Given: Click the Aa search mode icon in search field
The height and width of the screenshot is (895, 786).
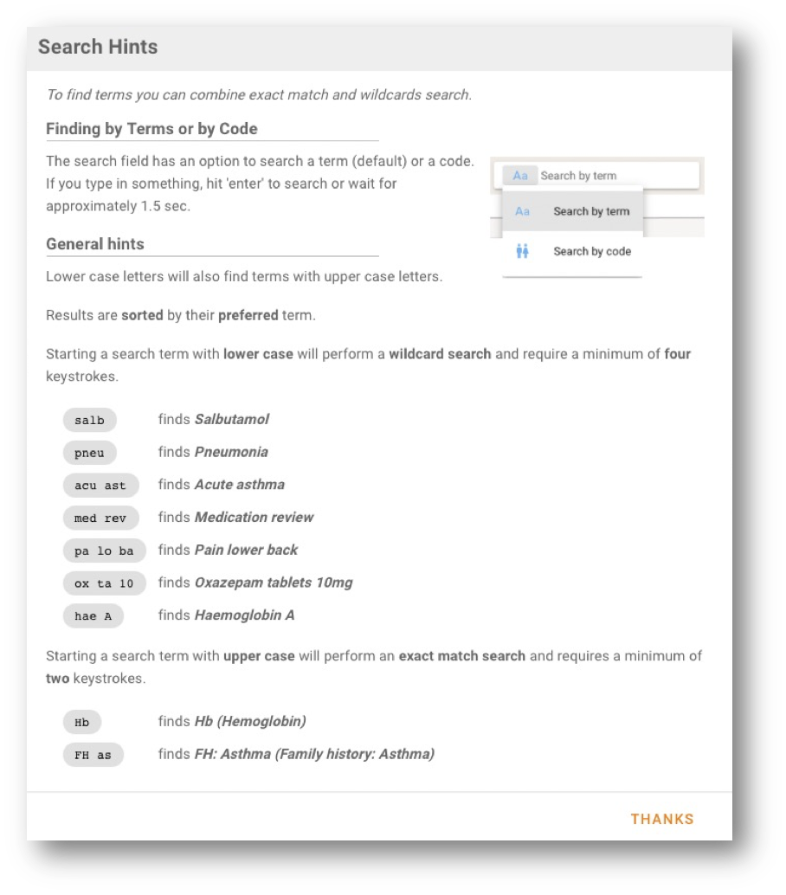Looking at the screenshot, I should tap(520, 176).
